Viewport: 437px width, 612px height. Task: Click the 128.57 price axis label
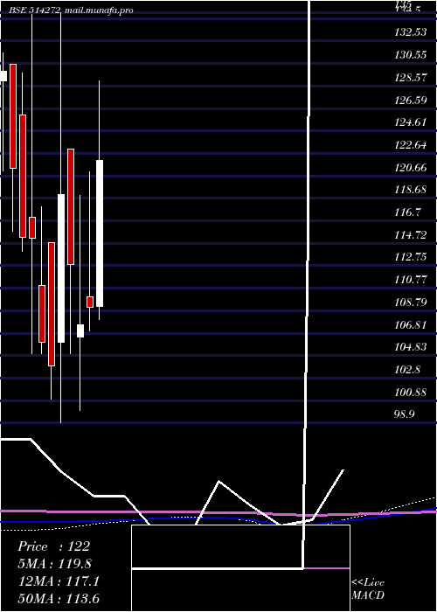click(411, 78)
